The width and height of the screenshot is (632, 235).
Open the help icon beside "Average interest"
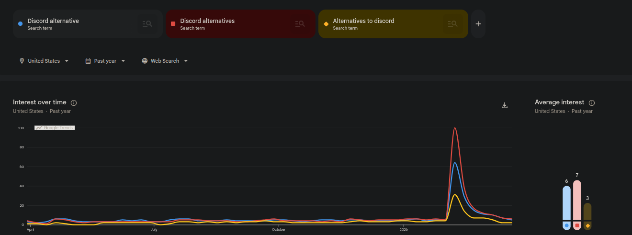point(592,103)
